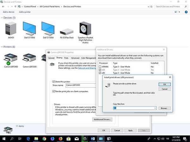
Task: Switch to the Color Management tab
Action: coord(88,58)
